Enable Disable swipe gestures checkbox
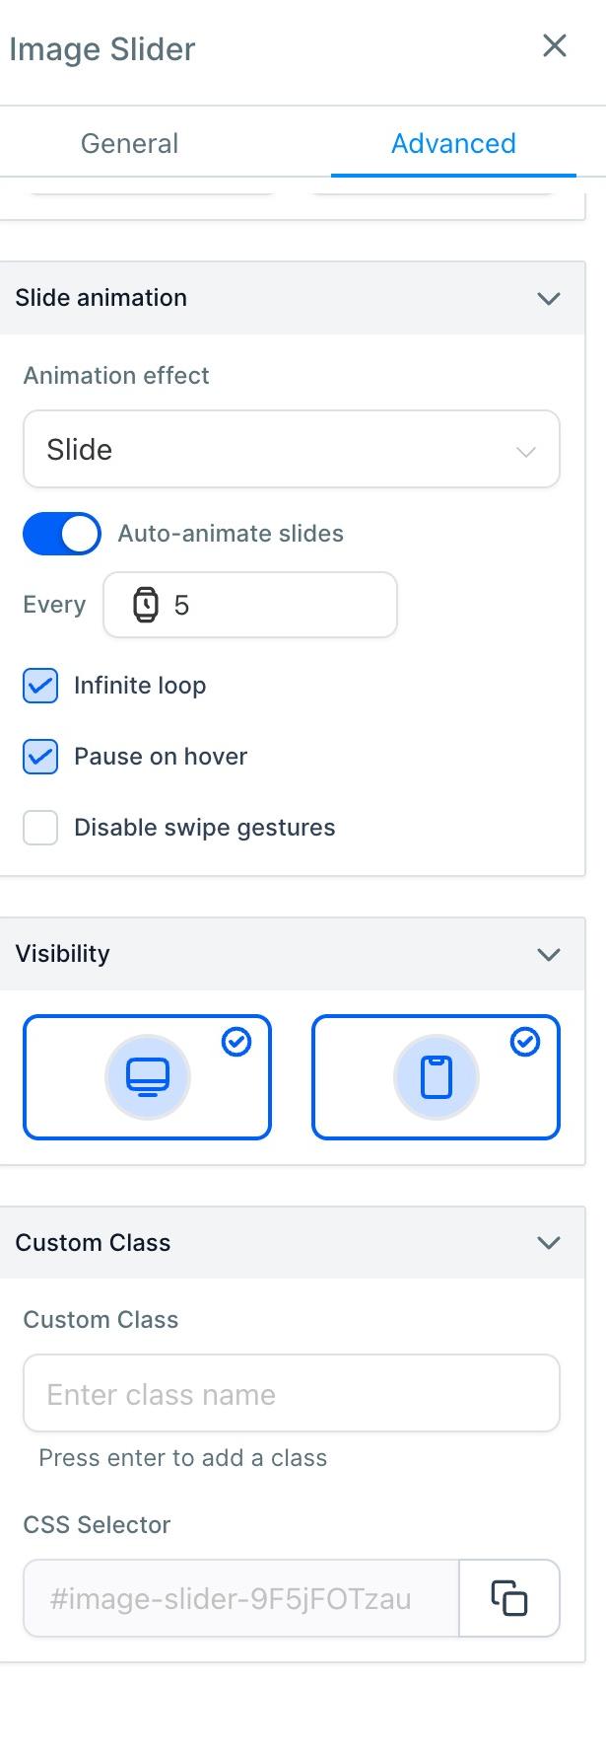 pos(40,828)
